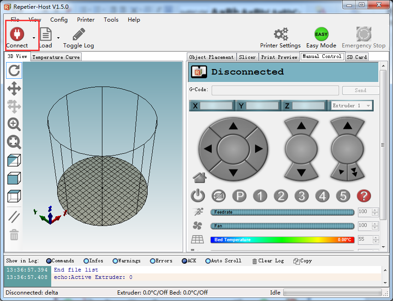Toggle Warnings log filter
This screenshot has width=393, height=301.
126,261
